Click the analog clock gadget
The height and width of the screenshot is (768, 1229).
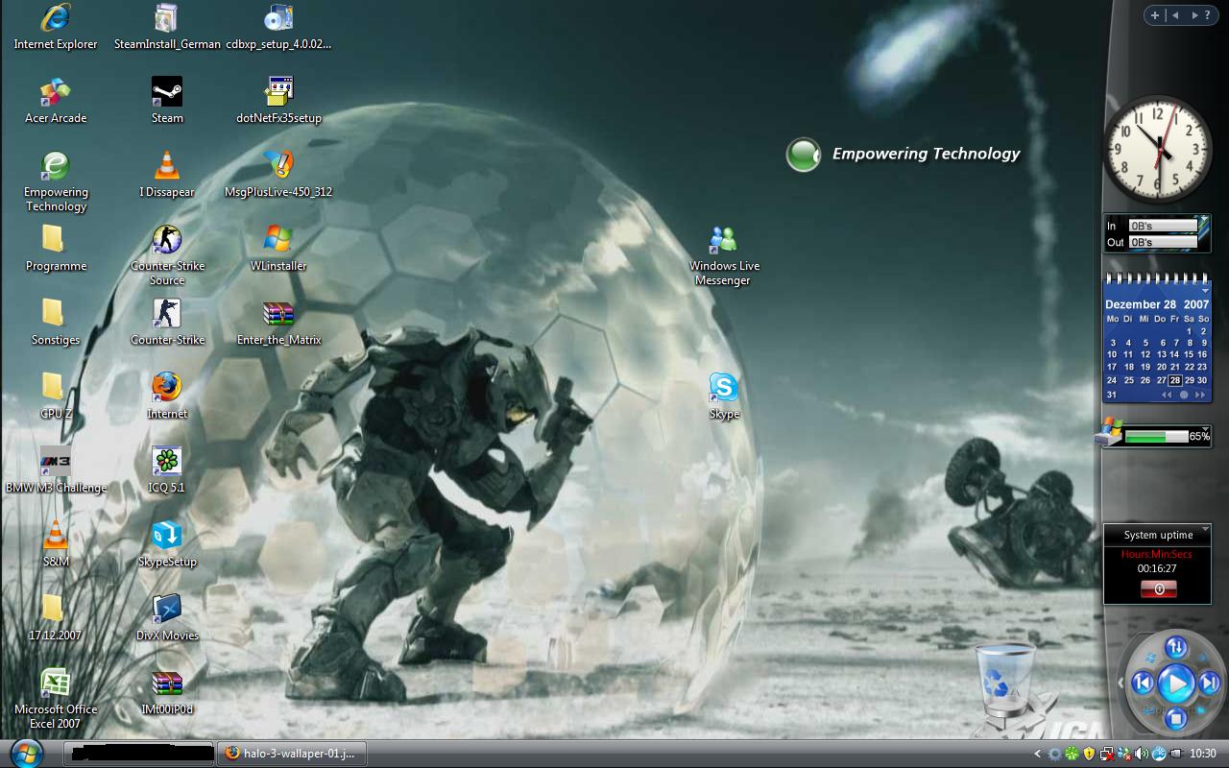pyautogui.click(x=1158, y=149)
